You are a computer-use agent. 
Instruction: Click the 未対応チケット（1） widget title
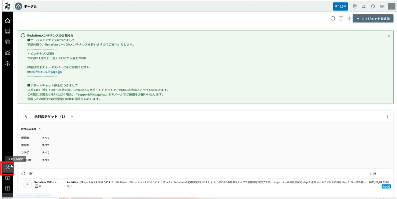pos(50,116)
